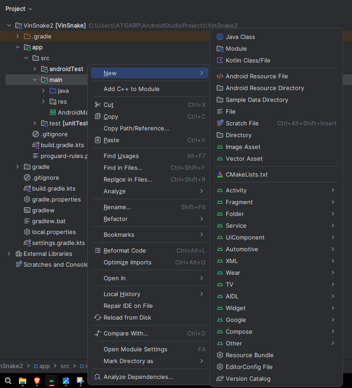
Task: Click the Scratch File icon
Action: click(x=220, y=123)
